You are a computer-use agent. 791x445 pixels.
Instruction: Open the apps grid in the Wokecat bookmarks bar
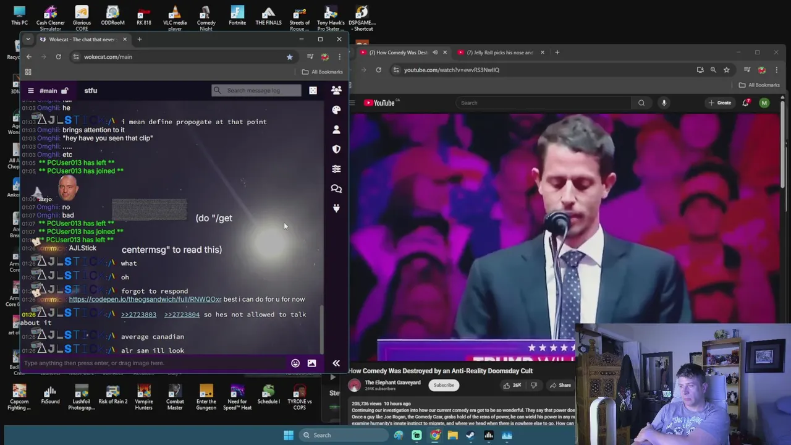[28, 72]
